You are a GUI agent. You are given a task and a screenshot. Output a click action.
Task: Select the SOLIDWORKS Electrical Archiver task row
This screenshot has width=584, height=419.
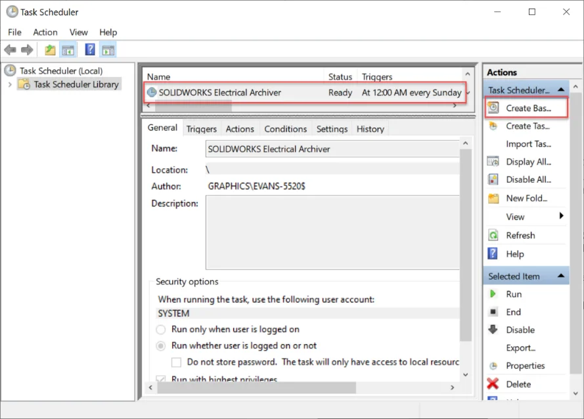click(219, 93)
